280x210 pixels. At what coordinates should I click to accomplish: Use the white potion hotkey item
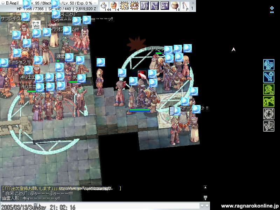click(104, 6)
